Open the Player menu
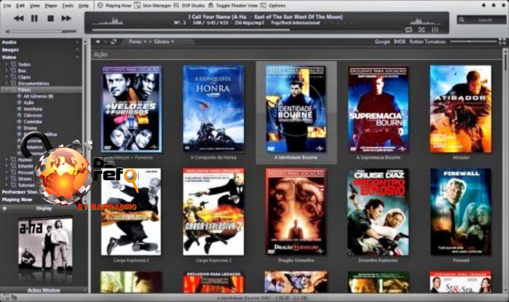Screen dimensions: 509x302 (51, 6)
